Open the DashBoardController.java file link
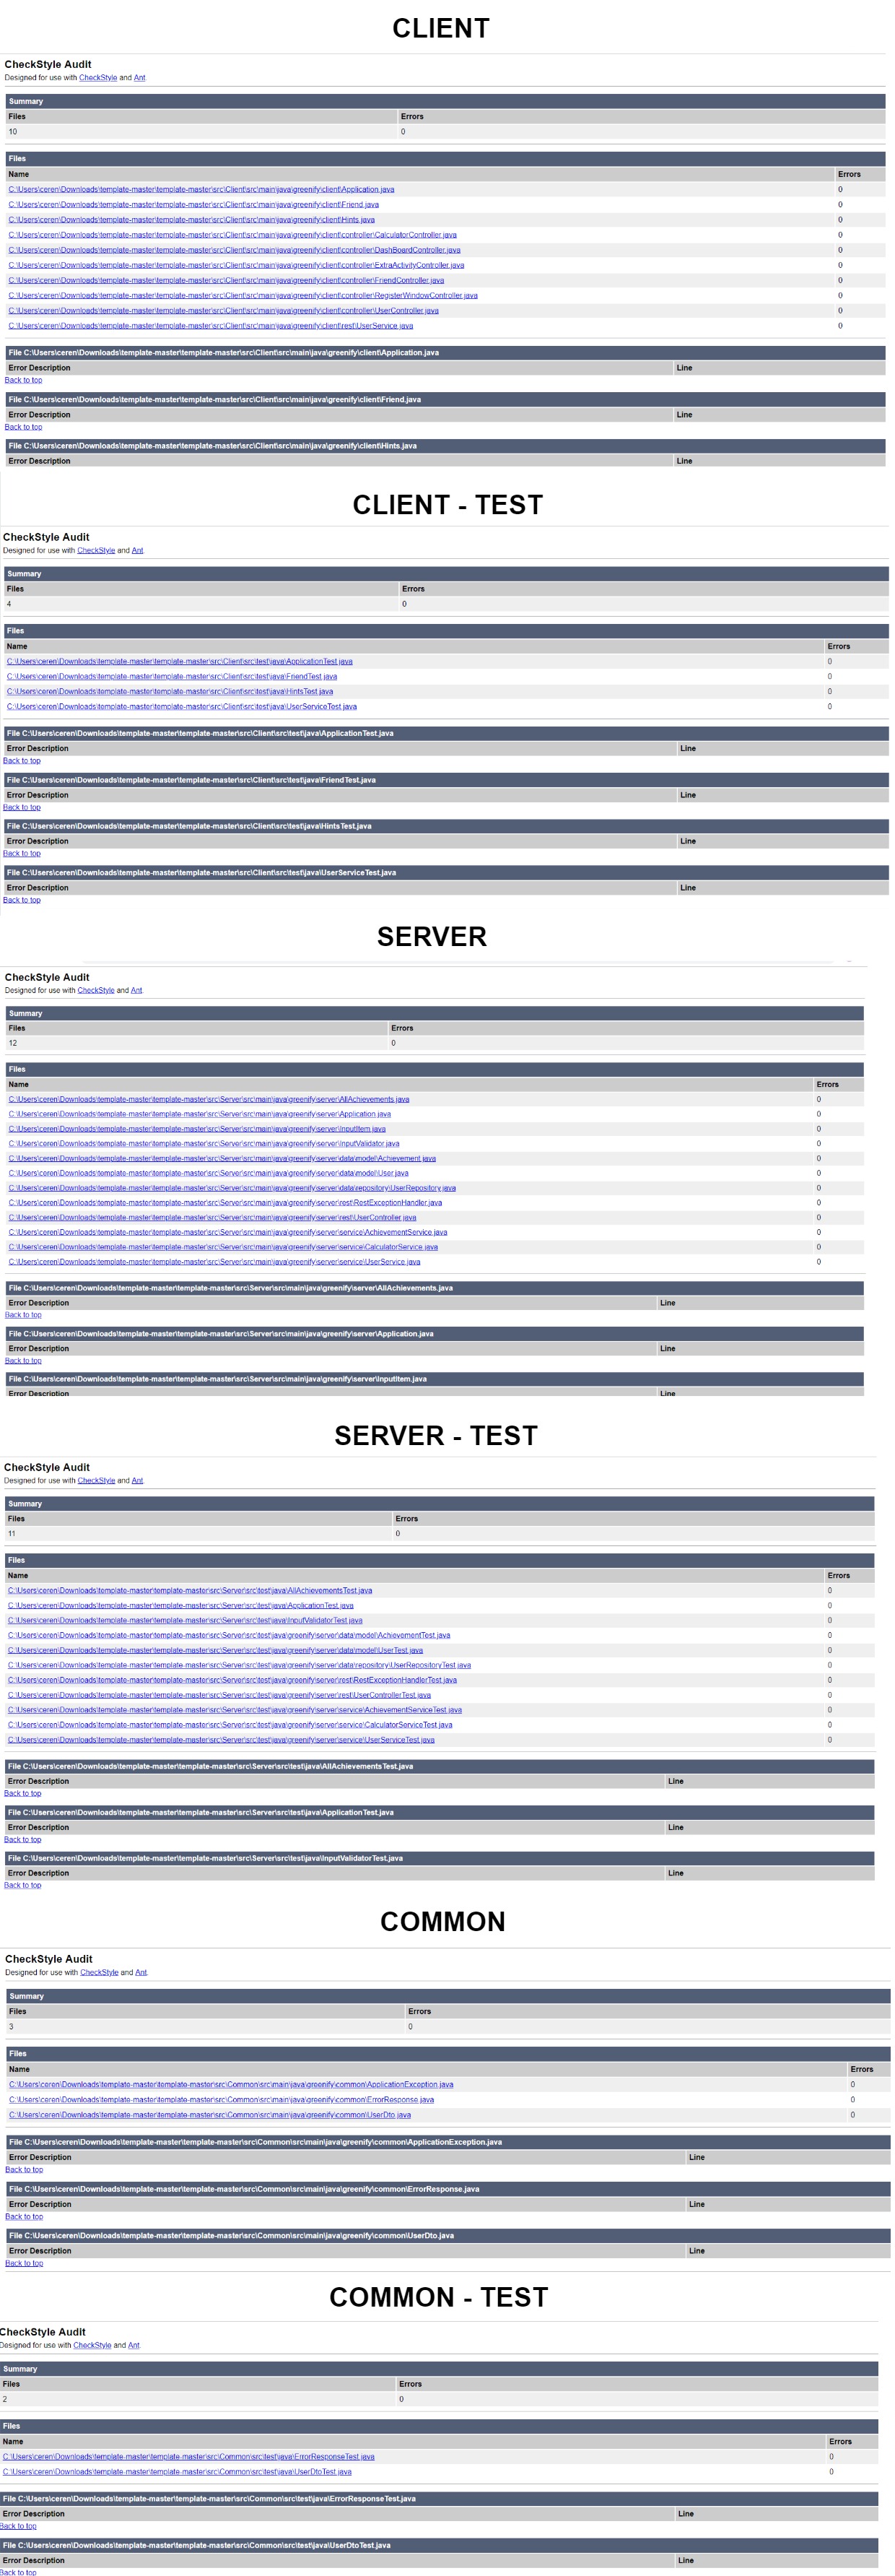 tap(234, 250)
